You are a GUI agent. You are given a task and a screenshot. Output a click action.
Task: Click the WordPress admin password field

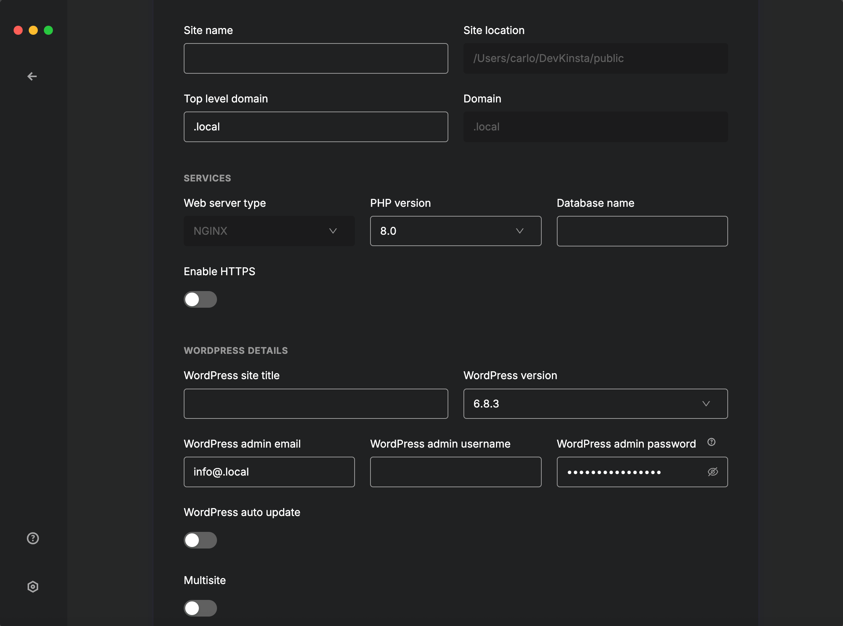[x=629, y=472]
